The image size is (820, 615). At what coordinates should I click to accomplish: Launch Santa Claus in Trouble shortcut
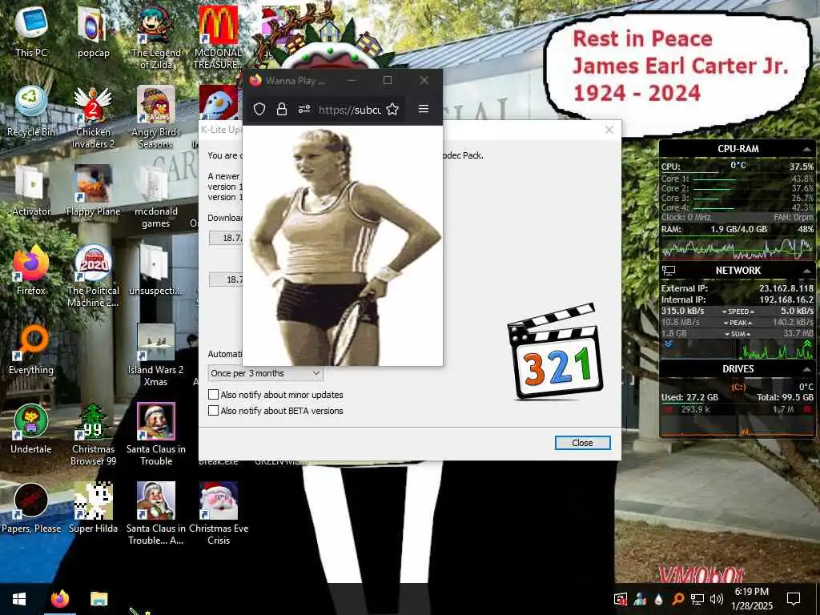156,434
